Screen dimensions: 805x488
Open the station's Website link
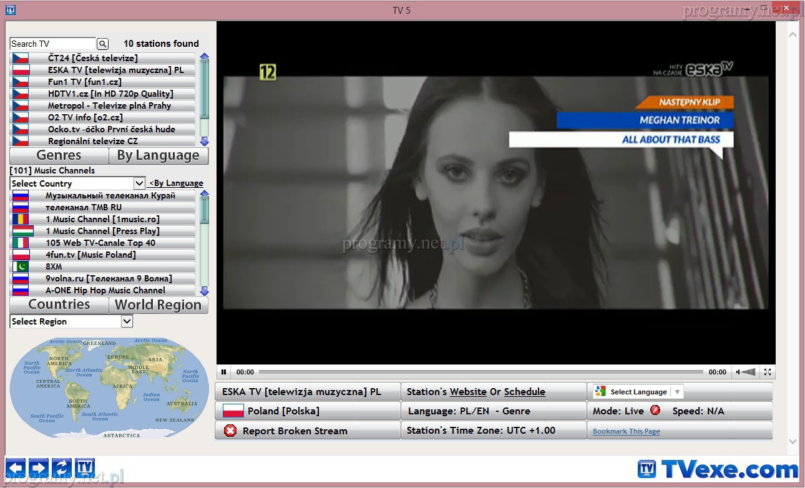tap(467, 392)
